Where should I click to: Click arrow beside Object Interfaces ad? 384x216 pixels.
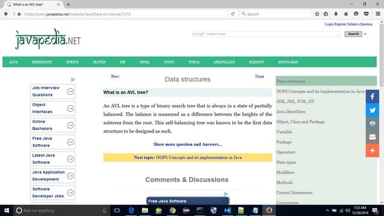point(70,108)
